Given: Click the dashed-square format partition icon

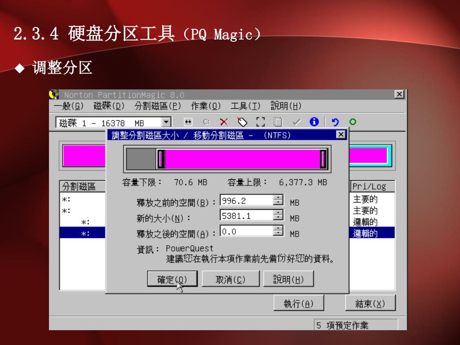Looking at the screenshot, I should coord(260,122).
